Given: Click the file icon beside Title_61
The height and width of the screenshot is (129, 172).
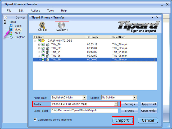Looking at the screenshot, I should pyautogui.click(x=47, y=52).
